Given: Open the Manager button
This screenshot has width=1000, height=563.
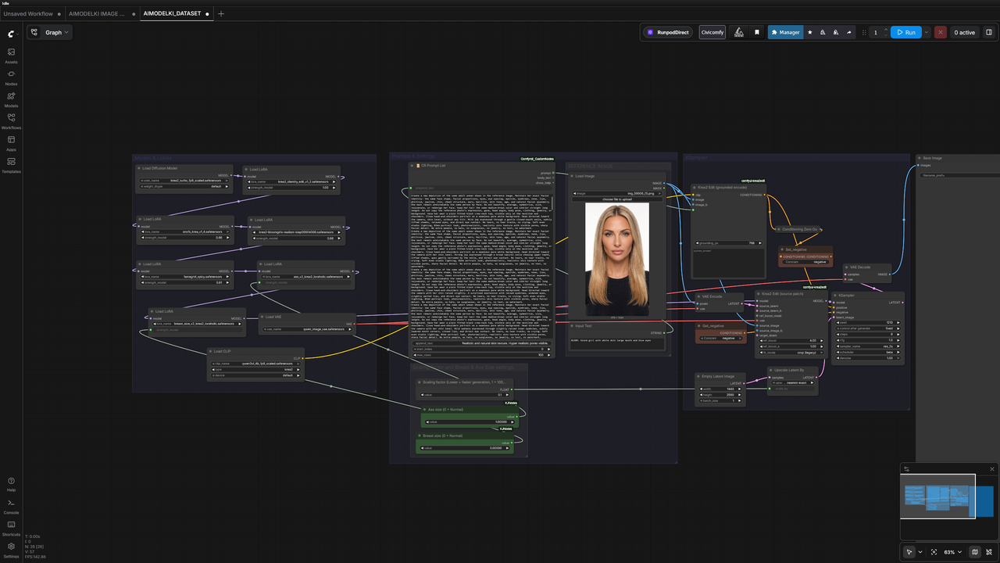Looking at the screenshot, I should [x=785, y=32].
